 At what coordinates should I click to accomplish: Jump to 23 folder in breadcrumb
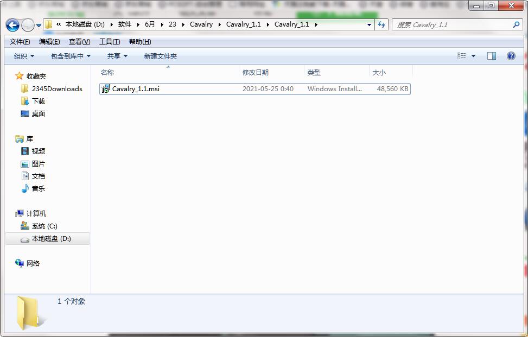(173, 24)
